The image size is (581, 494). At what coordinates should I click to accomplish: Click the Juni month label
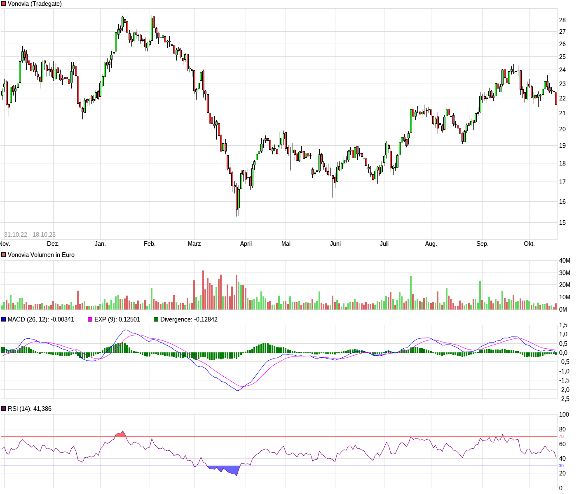pos(335,244)
